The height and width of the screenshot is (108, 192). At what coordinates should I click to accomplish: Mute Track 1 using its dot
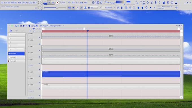pyautogui.click(x=40, y=38)
